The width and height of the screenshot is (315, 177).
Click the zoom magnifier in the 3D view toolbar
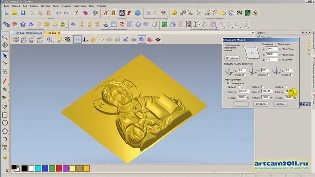coord(50,40)
